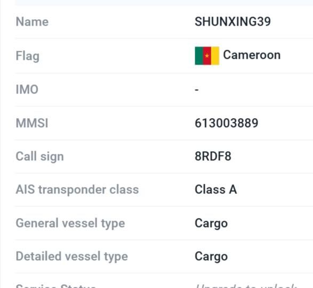313x288 pixels.
Task: Click the call sign value 8RDF8
Action: pos(213,156)
